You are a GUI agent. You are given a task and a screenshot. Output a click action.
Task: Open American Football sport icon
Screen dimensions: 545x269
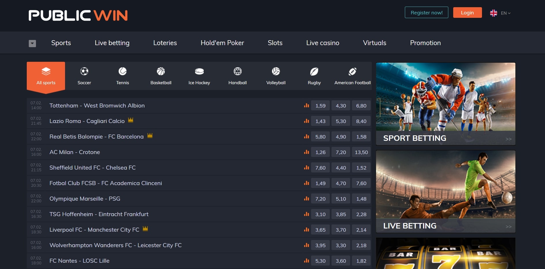(352, 71)
